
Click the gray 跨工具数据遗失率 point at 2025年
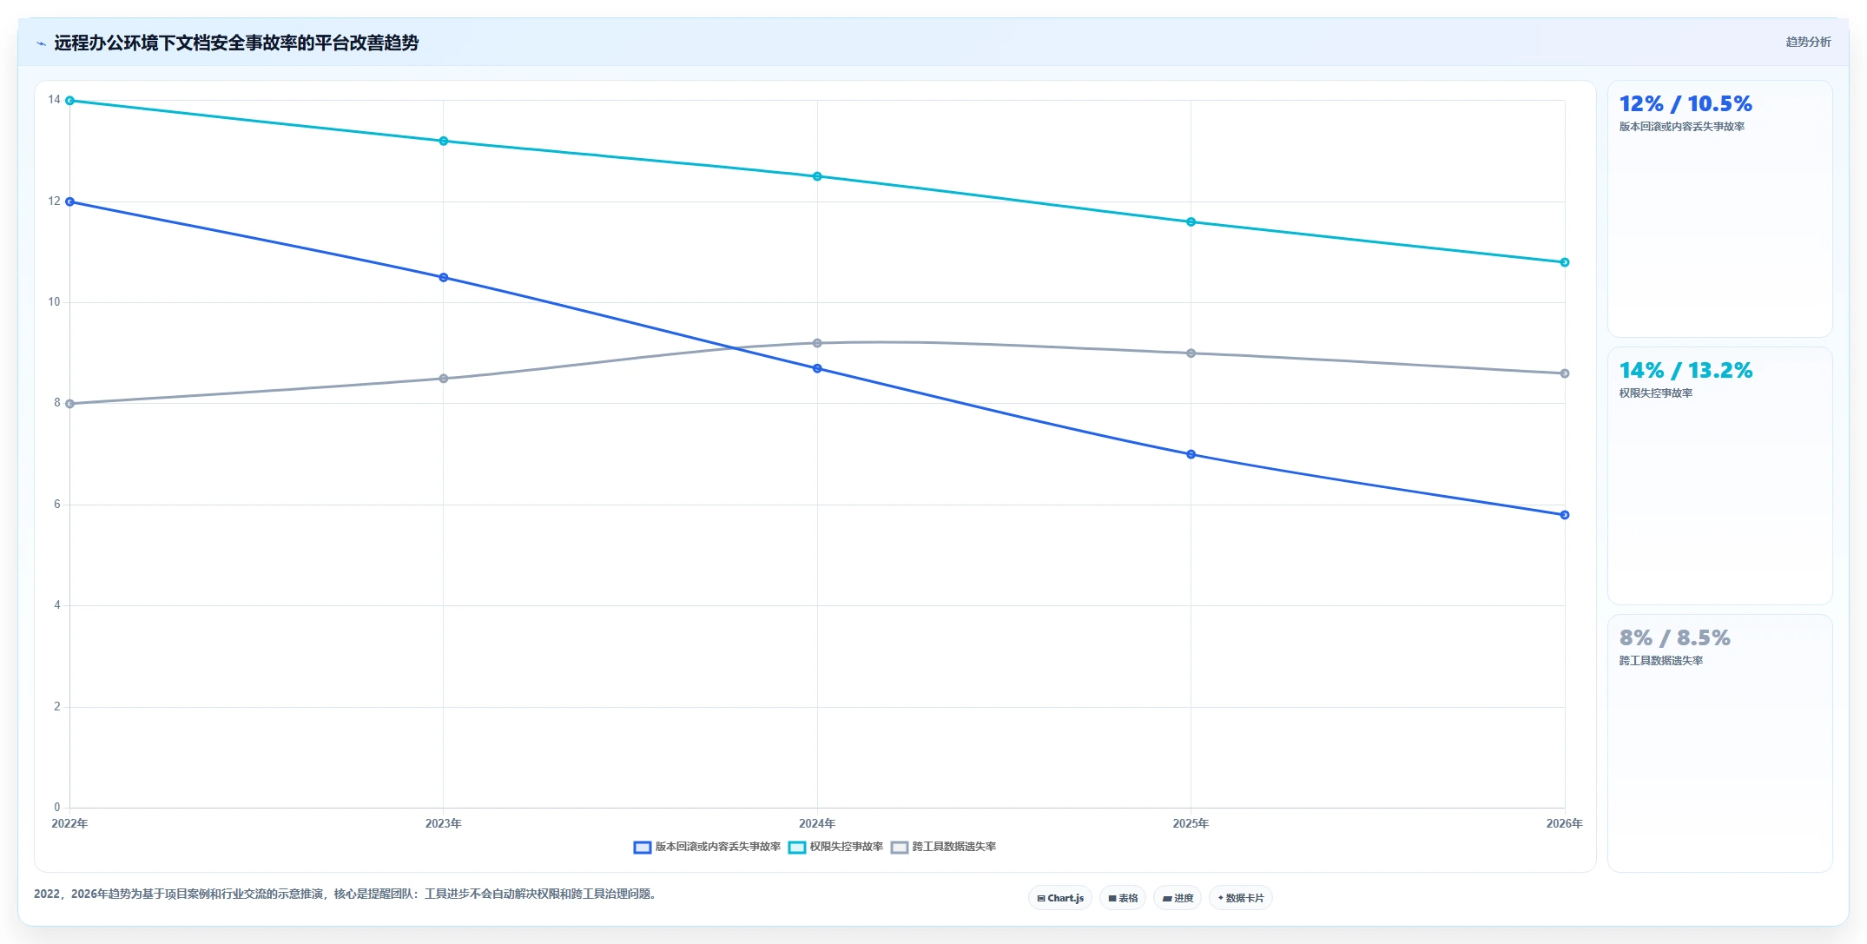1191,353
